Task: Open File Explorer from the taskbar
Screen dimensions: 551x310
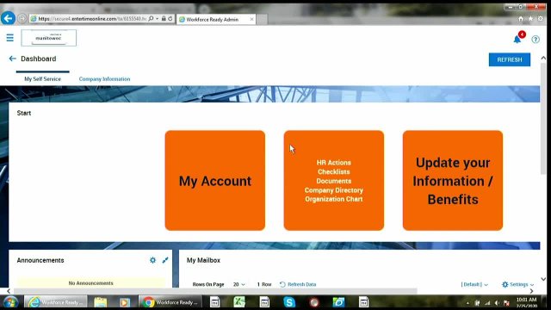Action: click(101, 302)
